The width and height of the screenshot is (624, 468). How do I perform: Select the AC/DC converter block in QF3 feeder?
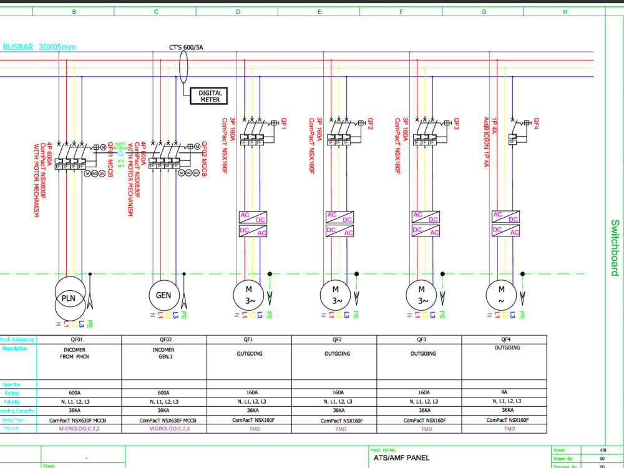(x=426, y=217)
